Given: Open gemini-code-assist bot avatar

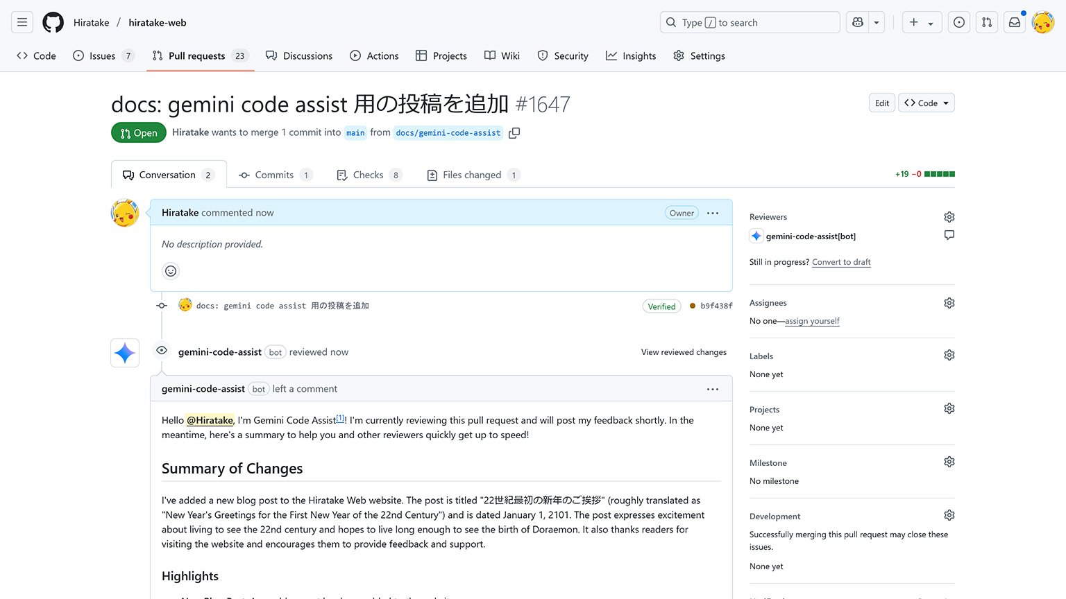Looking at the screenshot, I should pos(125,353).
